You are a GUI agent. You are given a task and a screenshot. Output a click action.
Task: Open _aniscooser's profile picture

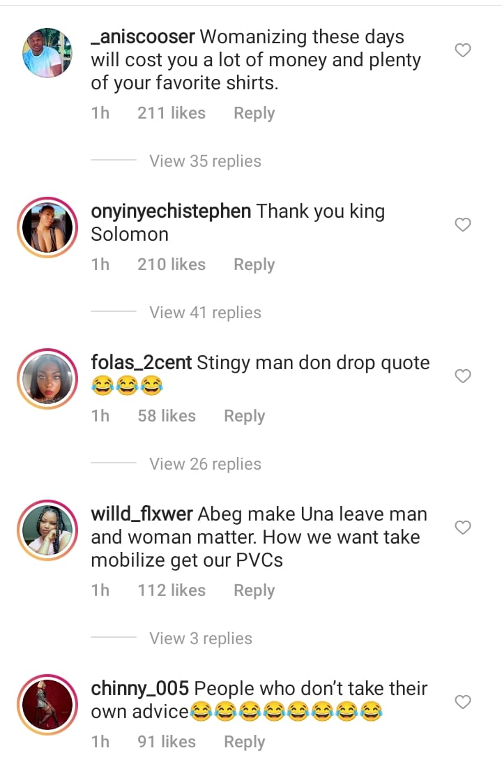[x=47, y=53]
